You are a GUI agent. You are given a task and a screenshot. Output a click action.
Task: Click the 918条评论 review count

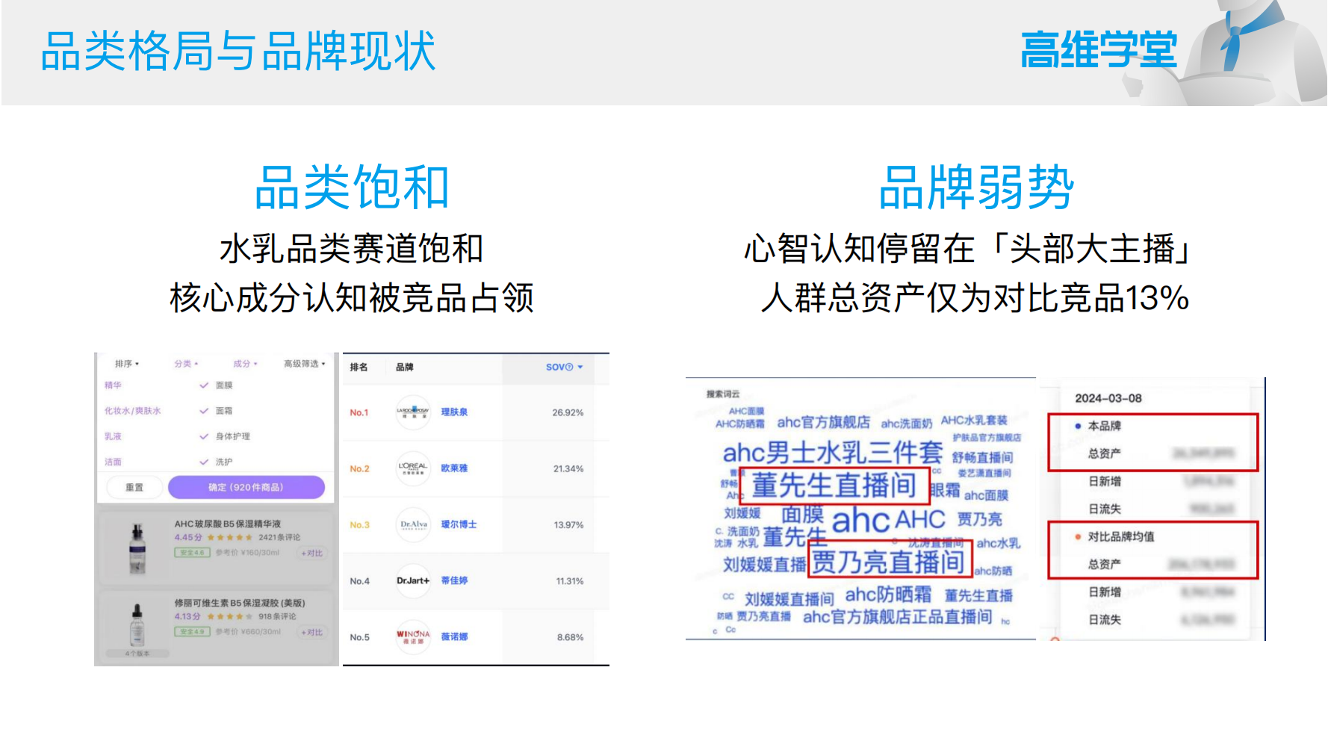coord(277,617)
